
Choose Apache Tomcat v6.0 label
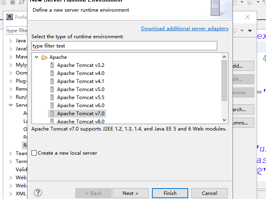coord(81,106)
